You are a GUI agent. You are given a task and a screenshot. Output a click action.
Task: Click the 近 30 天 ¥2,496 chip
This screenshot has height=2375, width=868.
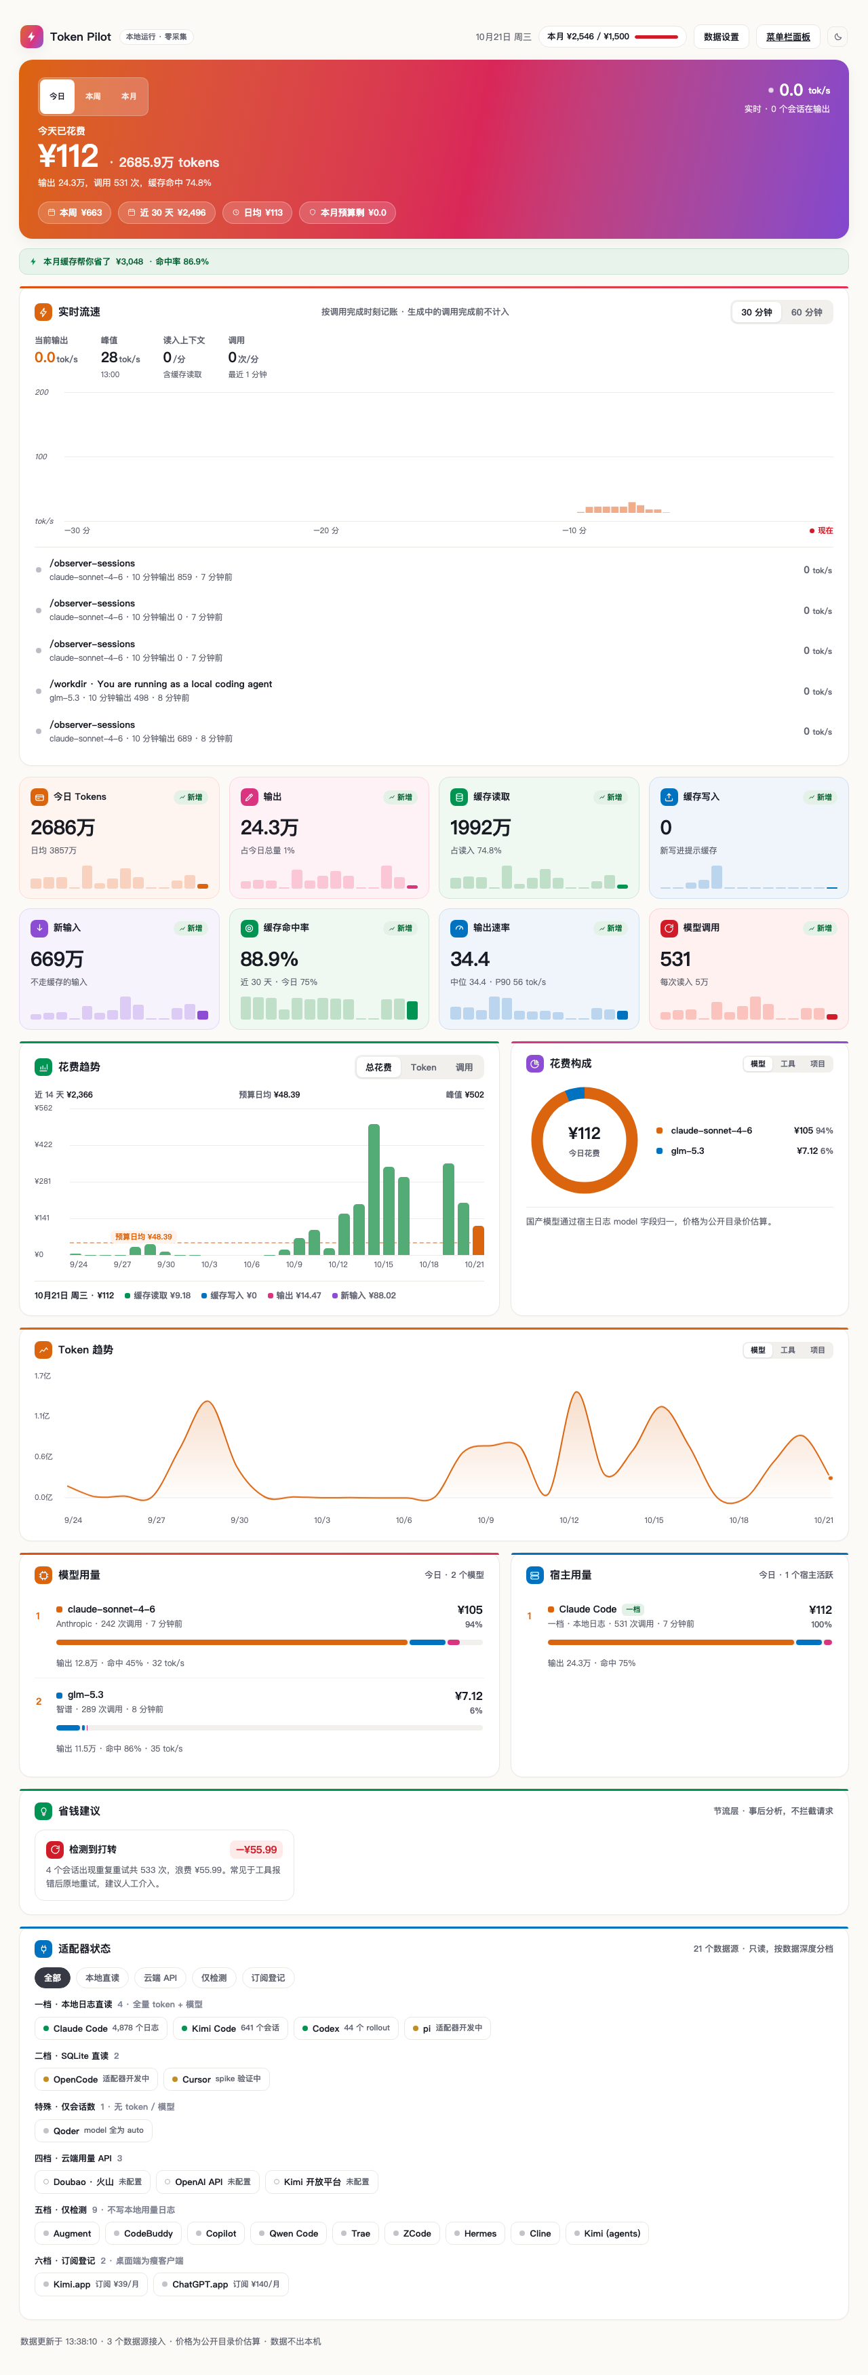coord(167,212)
